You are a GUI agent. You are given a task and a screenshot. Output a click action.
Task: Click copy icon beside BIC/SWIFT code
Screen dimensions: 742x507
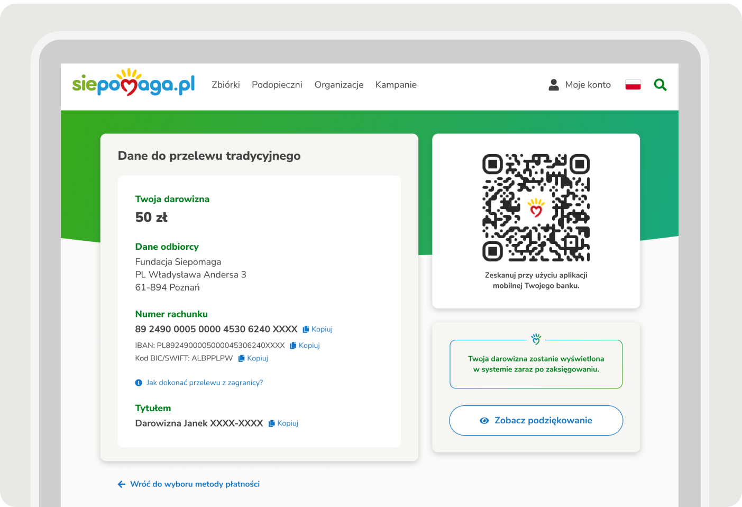241,358
